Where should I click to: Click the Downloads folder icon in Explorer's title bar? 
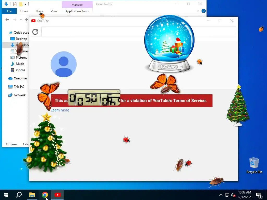pyautogui.click(x=6, y=4)
